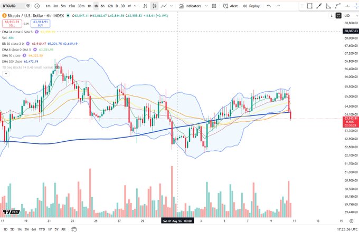
Task: Click the down-arrow icon beside the price scale
Action: point(332,15)
